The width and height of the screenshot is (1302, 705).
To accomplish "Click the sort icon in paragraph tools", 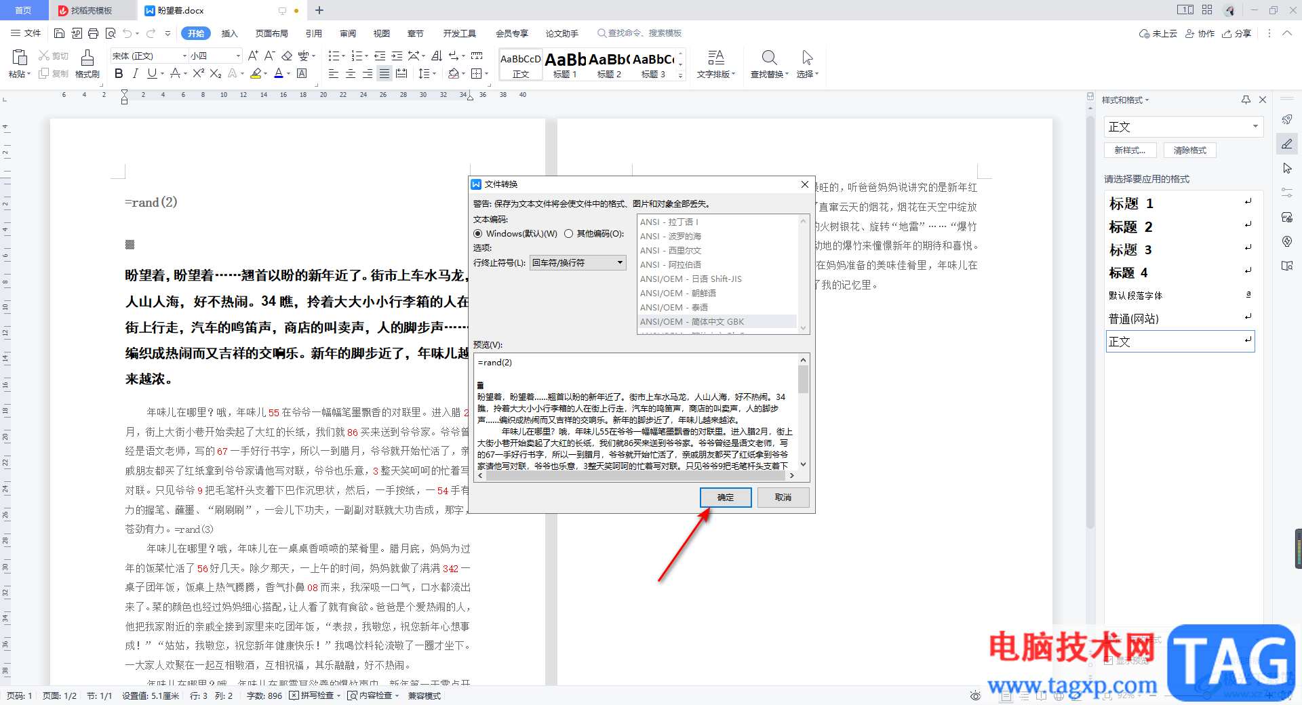I will point(437,56).
